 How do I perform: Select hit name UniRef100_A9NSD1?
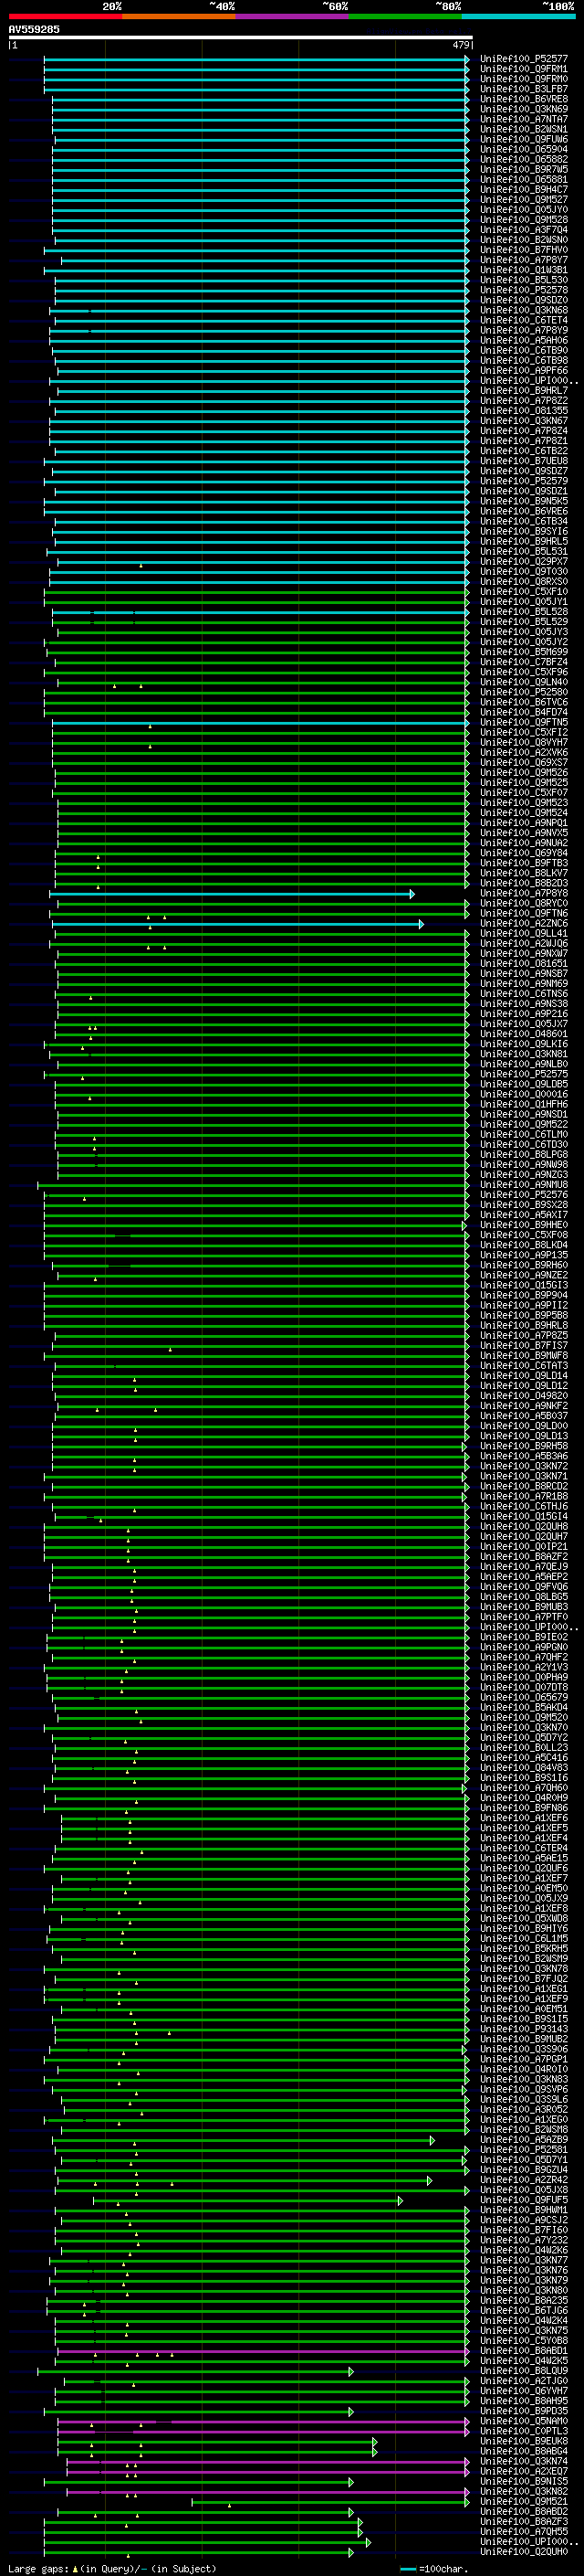(524, 1114)
